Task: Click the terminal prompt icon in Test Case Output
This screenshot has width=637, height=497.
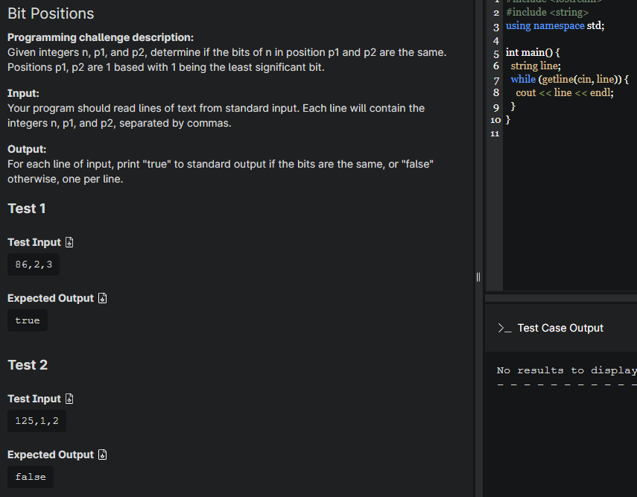Action: [x=504, y=327]
